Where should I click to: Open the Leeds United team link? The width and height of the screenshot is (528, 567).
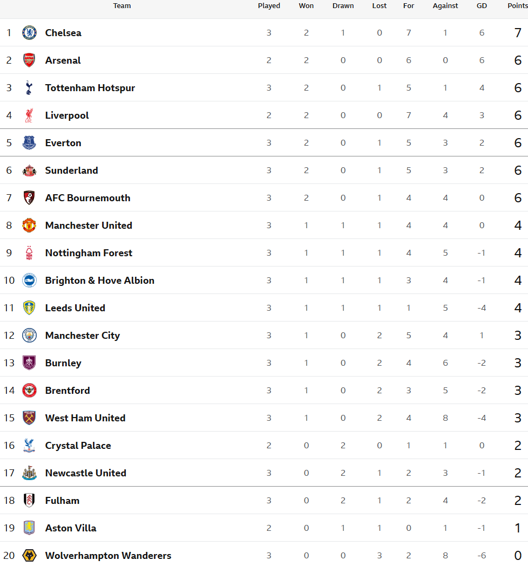pos(75,308)
